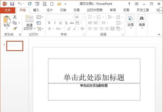Decrease font size button
Viewport: 163px width, 112px height.
(75, 29)
